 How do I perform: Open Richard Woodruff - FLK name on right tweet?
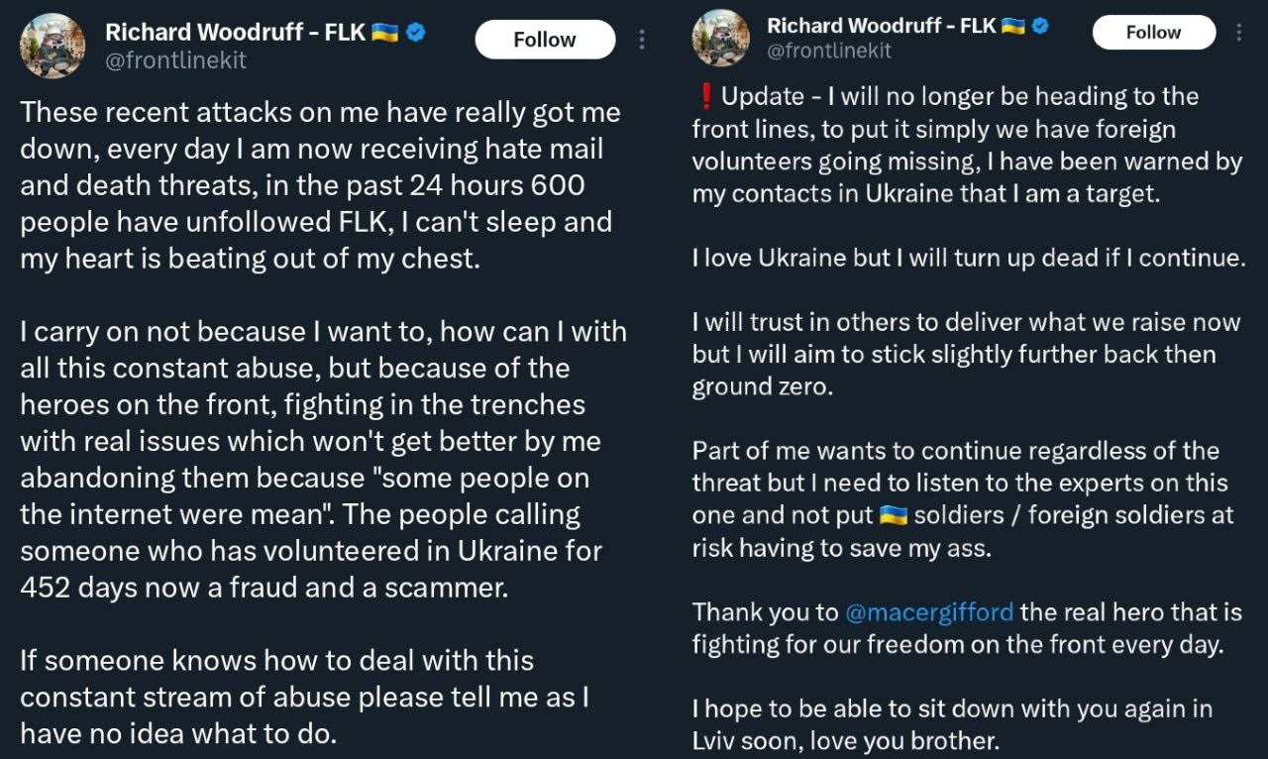pyautogui.click(x=881, y=26)
